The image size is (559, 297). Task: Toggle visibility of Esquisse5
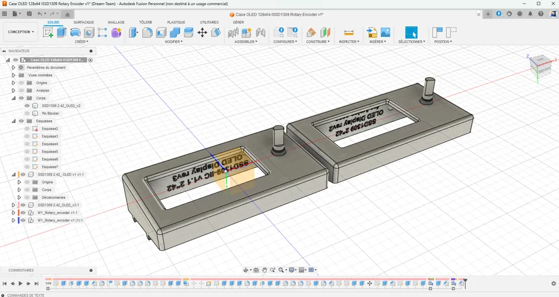(x=27, y=152)
